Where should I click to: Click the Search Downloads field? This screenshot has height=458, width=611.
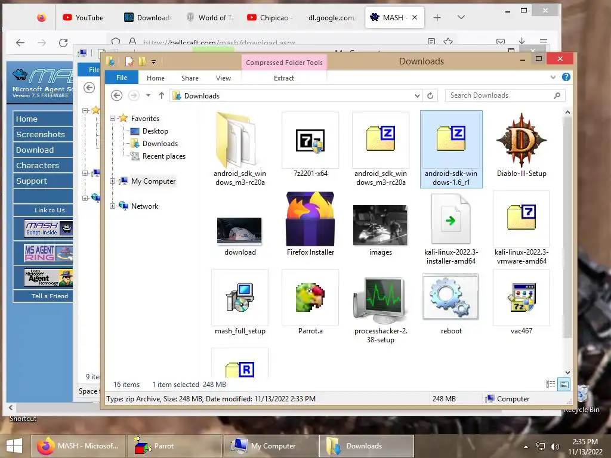pyautogui.click(x=505, y=95)
